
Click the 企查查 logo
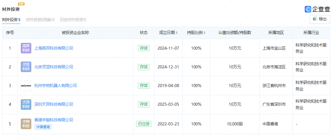point(317,9)
